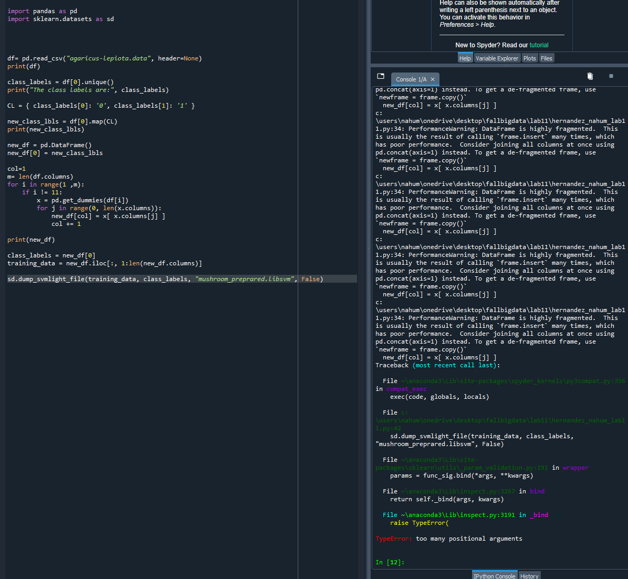Select the IPython Console tab
Screen dimensions: 628x579
tap(494, 575)
